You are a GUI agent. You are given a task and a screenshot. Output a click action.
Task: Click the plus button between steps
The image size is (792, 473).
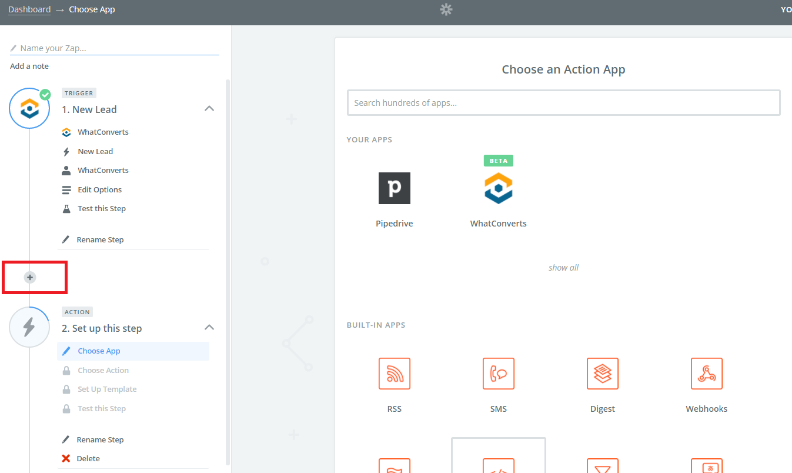click(30, 277)
